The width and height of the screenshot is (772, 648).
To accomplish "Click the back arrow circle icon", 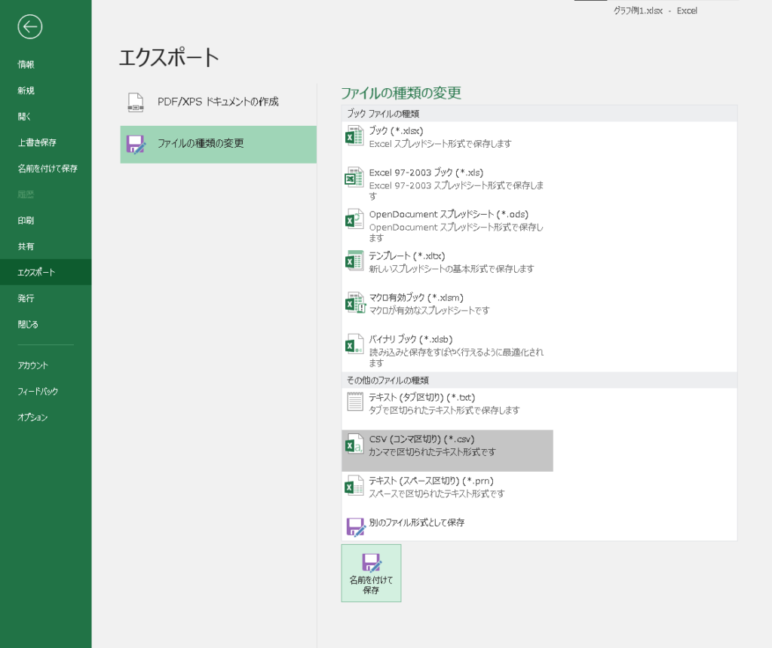I will pos(29,26).
